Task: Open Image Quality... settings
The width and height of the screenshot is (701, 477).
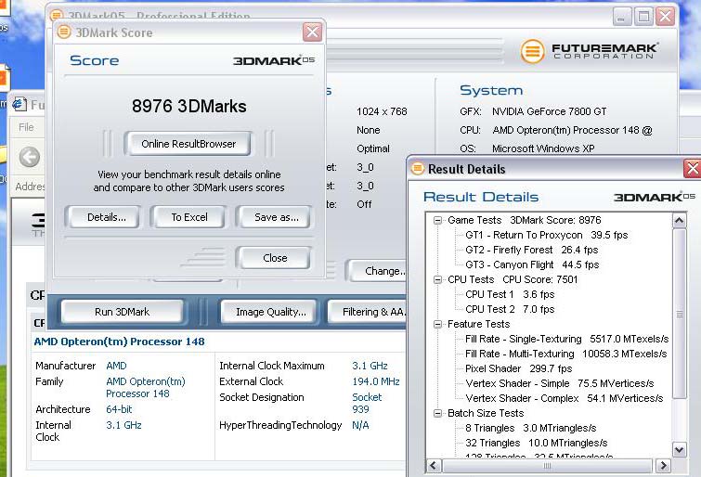Action: tap(271, 312)
